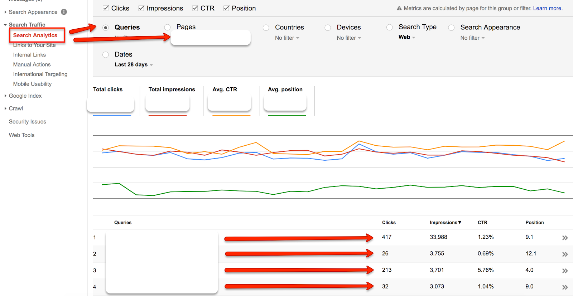Click the Queries column header
This screenshot has width=573, height=296.
[123, 223]
